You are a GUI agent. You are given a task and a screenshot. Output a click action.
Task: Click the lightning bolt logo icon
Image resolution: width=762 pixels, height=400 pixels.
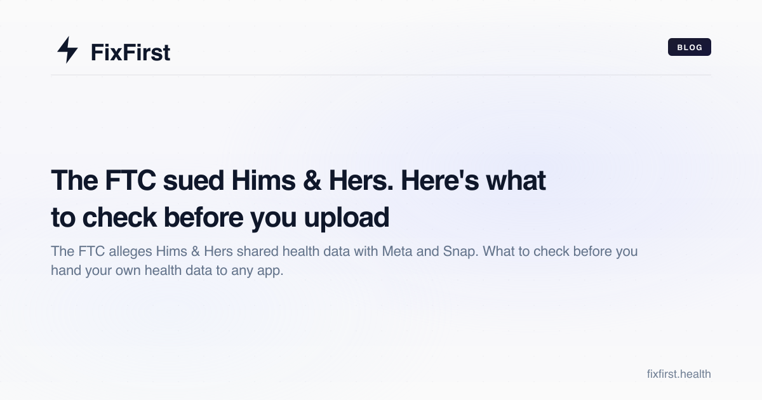coord(67,50)
